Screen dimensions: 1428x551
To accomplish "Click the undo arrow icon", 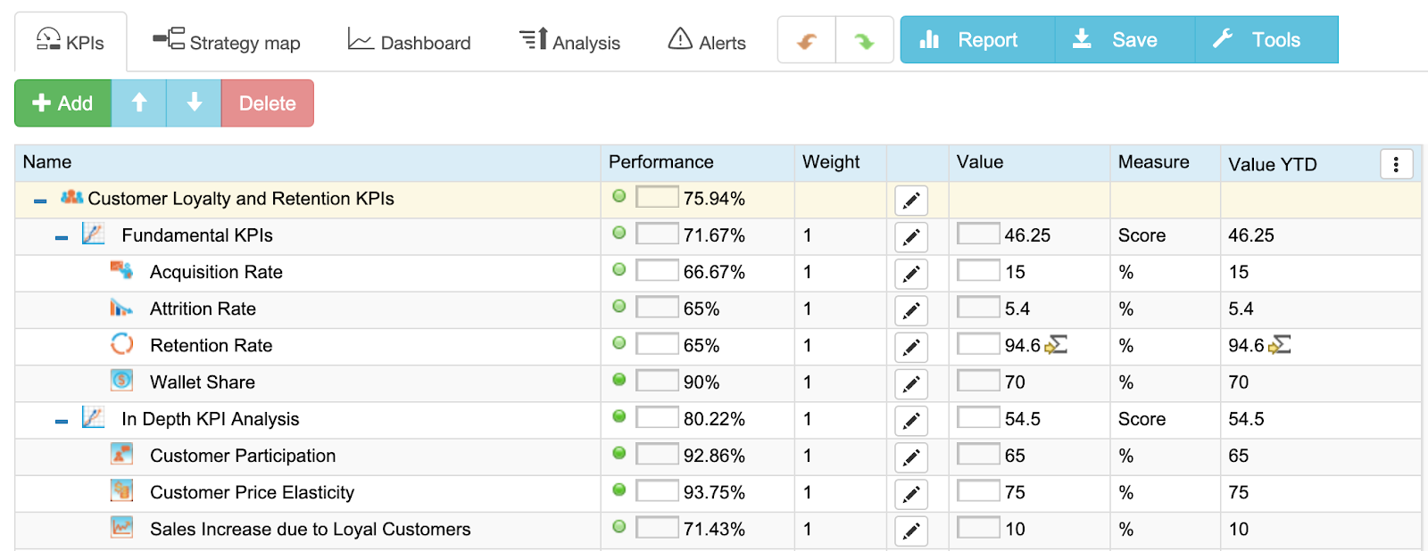I will (x=807, y=40).
